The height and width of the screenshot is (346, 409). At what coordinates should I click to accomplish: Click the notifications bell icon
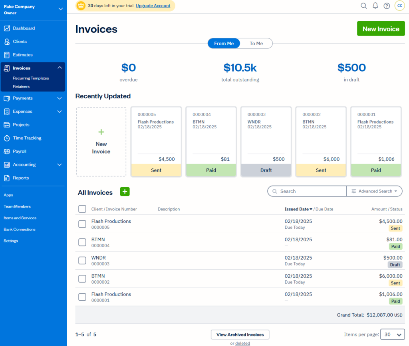click(375, 6)
